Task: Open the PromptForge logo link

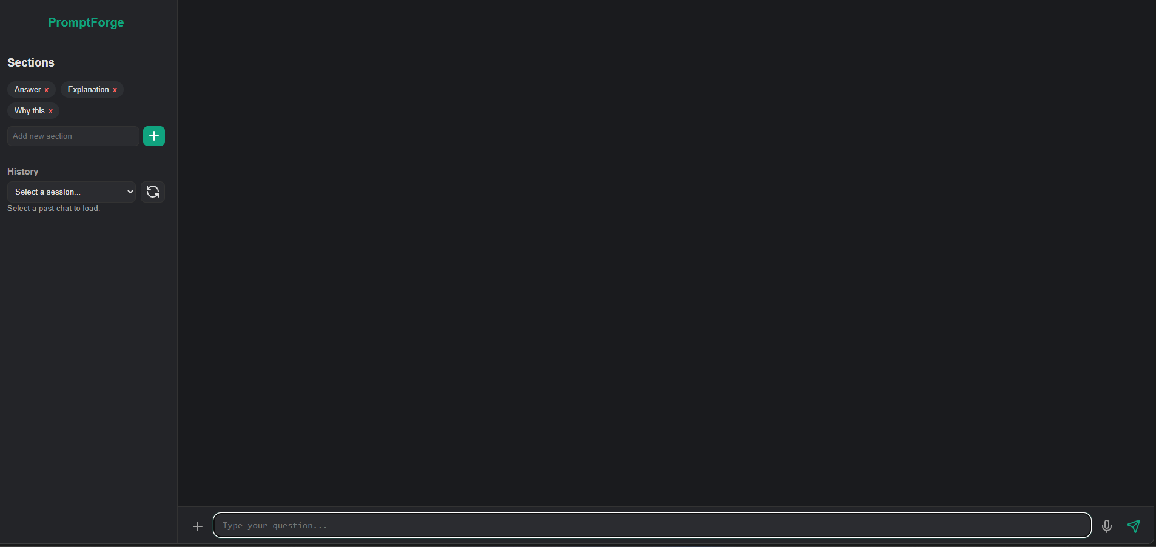Action: [86, 22]
